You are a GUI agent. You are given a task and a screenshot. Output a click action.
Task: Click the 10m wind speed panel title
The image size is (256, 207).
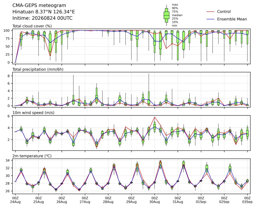[x=33, y=113]
